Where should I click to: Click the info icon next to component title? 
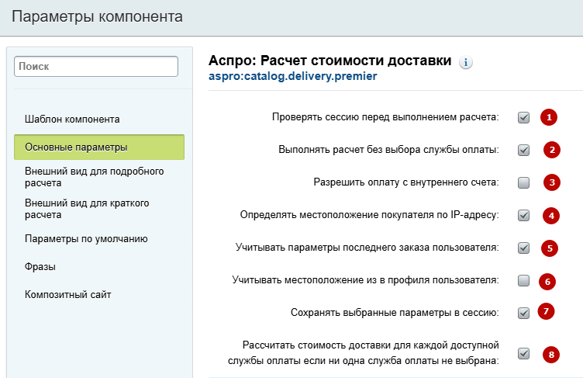pos(465,62)
